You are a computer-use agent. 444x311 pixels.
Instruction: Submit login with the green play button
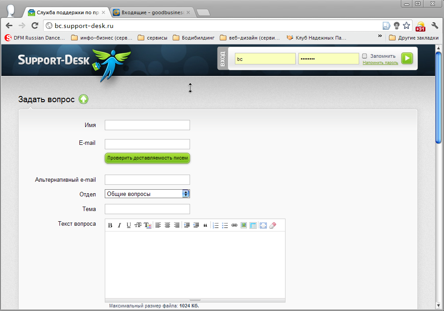pyautogui.click(x=407, y=58)
